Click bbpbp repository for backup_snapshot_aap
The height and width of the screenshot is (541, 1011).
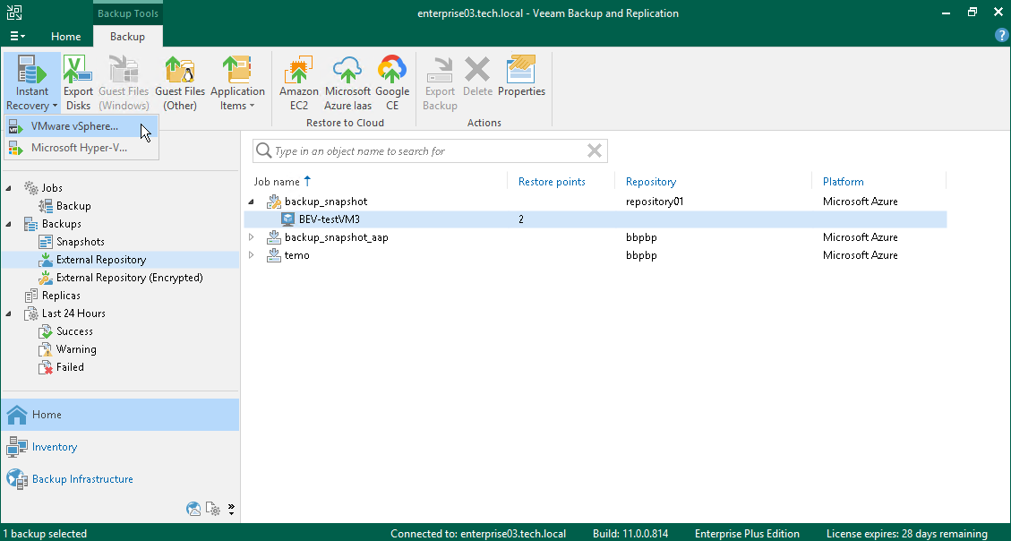coord(641,237)
